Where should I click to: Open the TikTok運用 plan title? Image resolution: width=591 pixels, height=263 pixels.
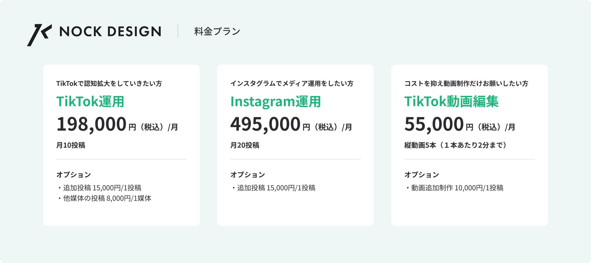pyautogui.click(x=90, y=102)
